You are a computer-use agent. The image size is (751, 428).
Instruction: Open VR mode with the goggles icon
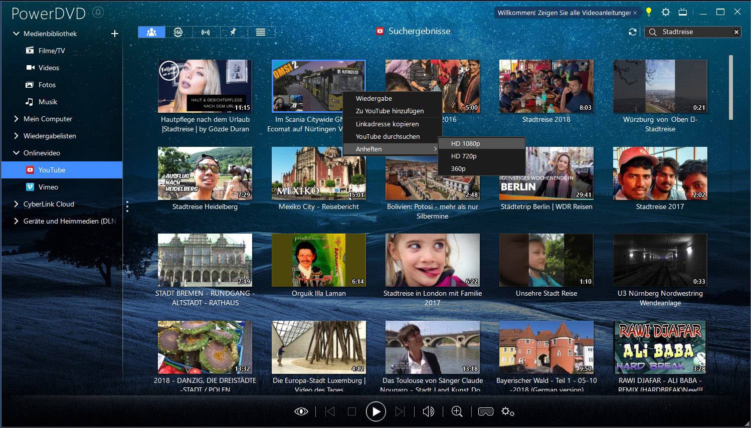(483, 411)
